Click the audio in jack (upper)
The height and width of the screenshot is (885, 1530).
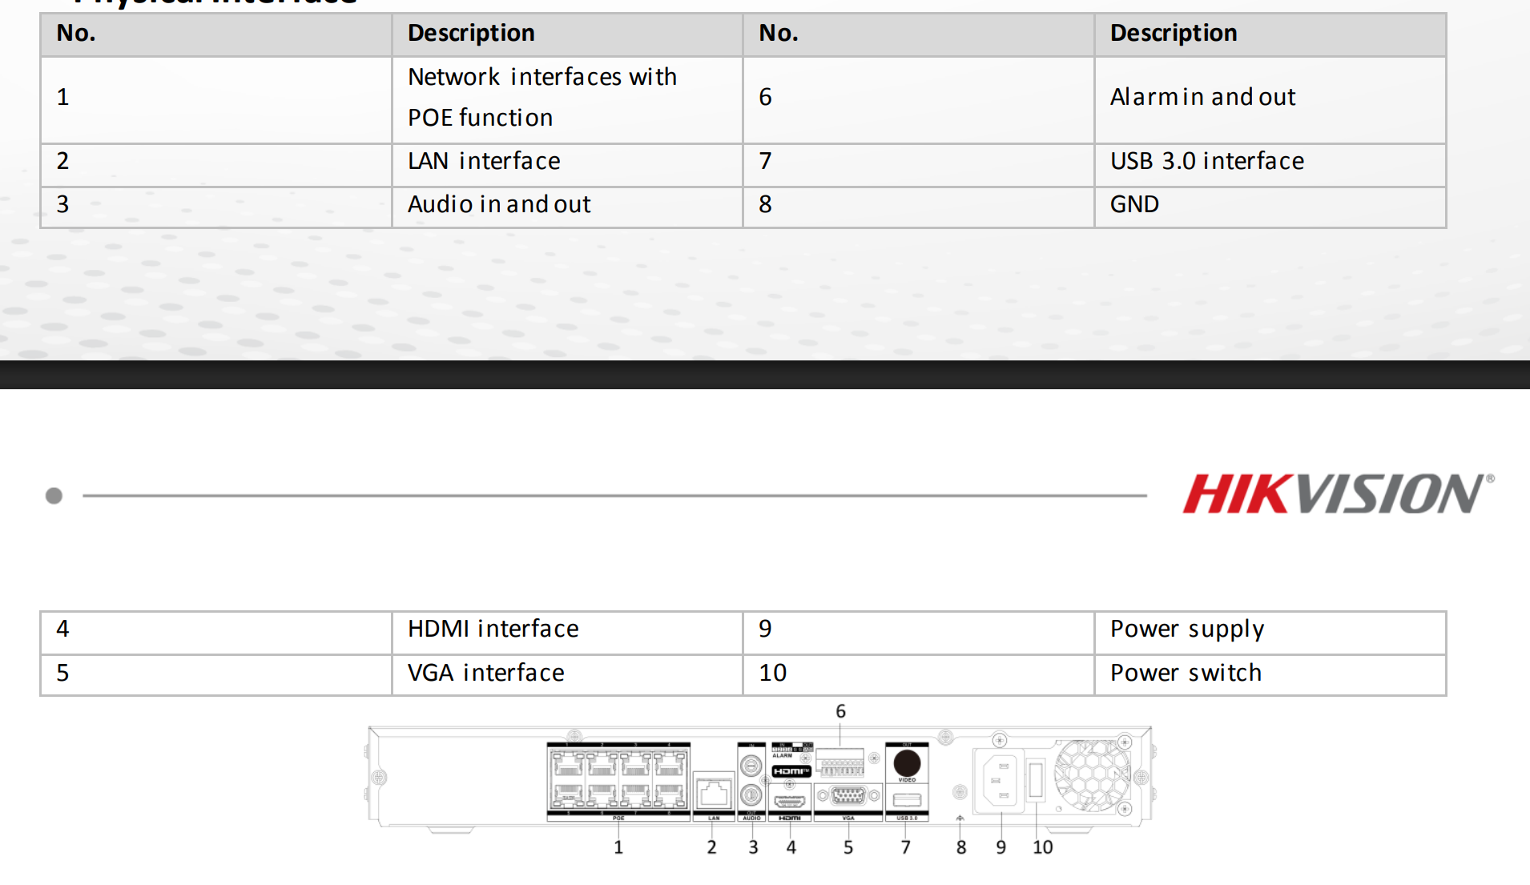click(x=751, y=766)
